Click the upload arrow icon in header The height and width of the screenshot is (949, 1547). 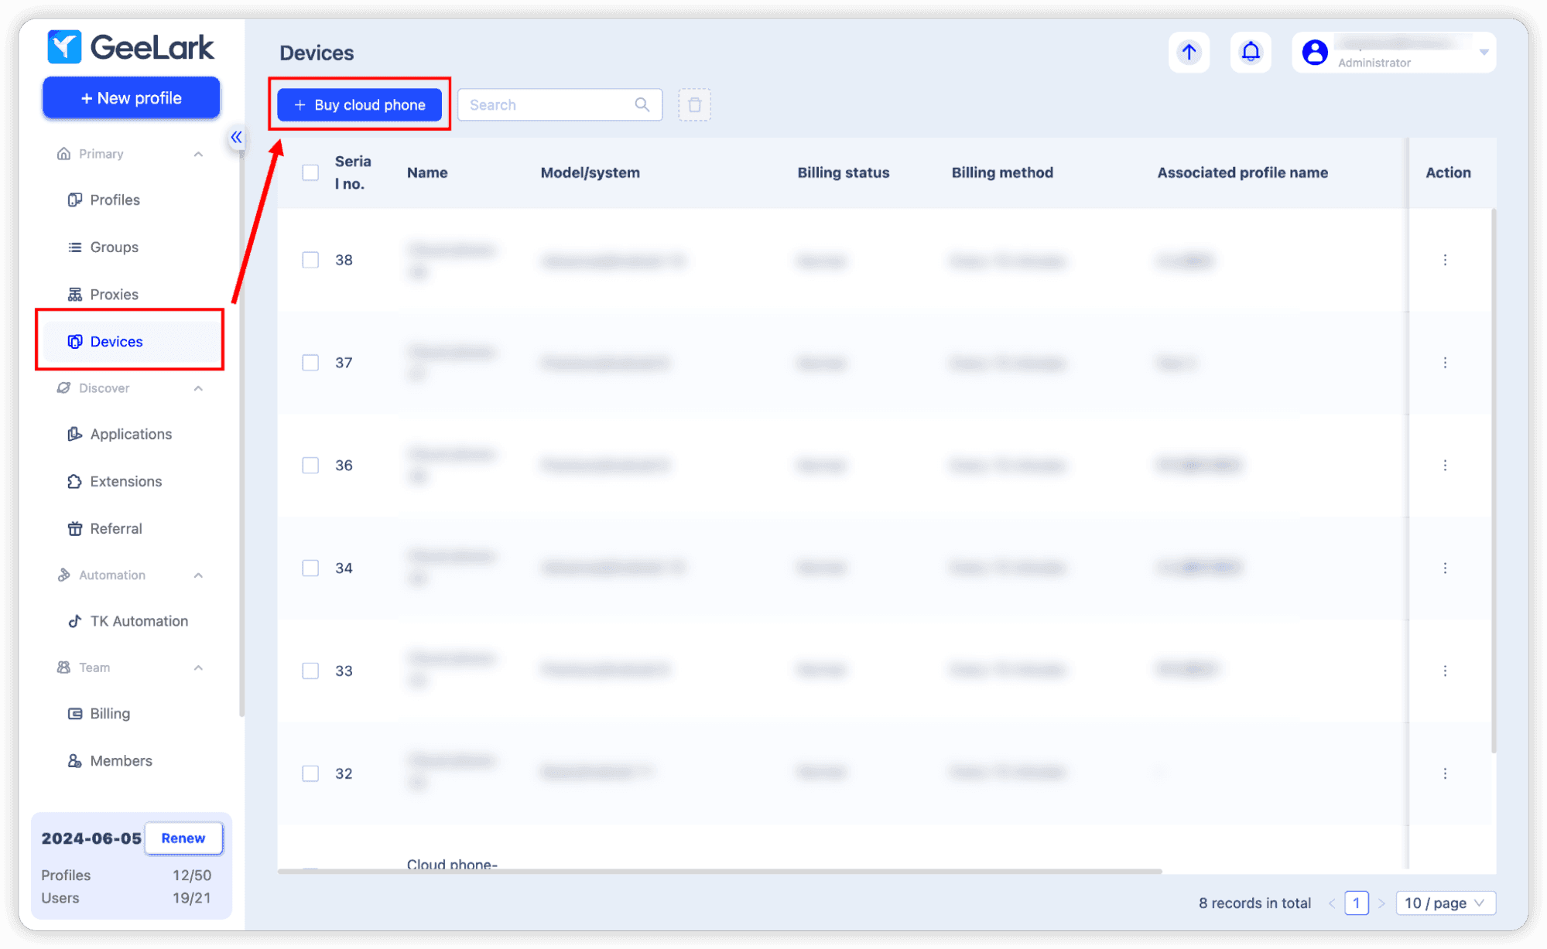click(x=1189, y=53)
